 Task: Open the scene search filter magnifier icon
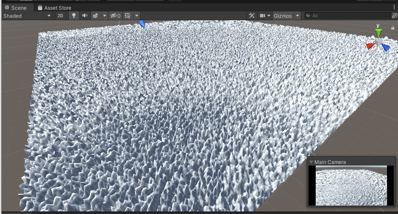[x=308, y=16]
